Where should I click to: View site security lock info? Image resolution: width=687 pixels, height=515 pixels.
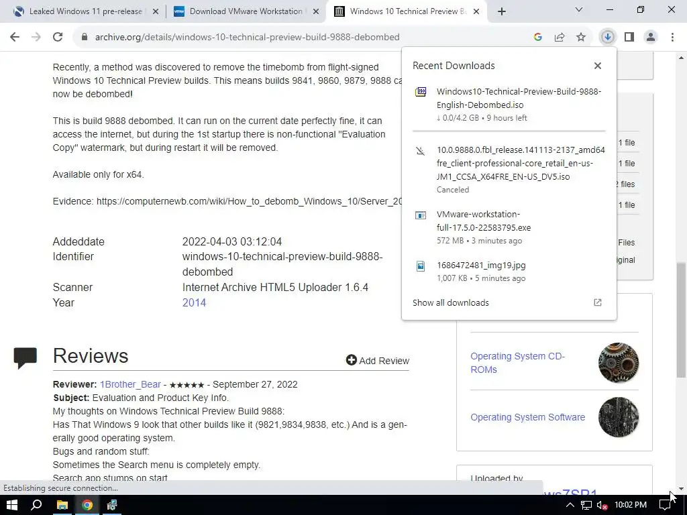[85, 38]
